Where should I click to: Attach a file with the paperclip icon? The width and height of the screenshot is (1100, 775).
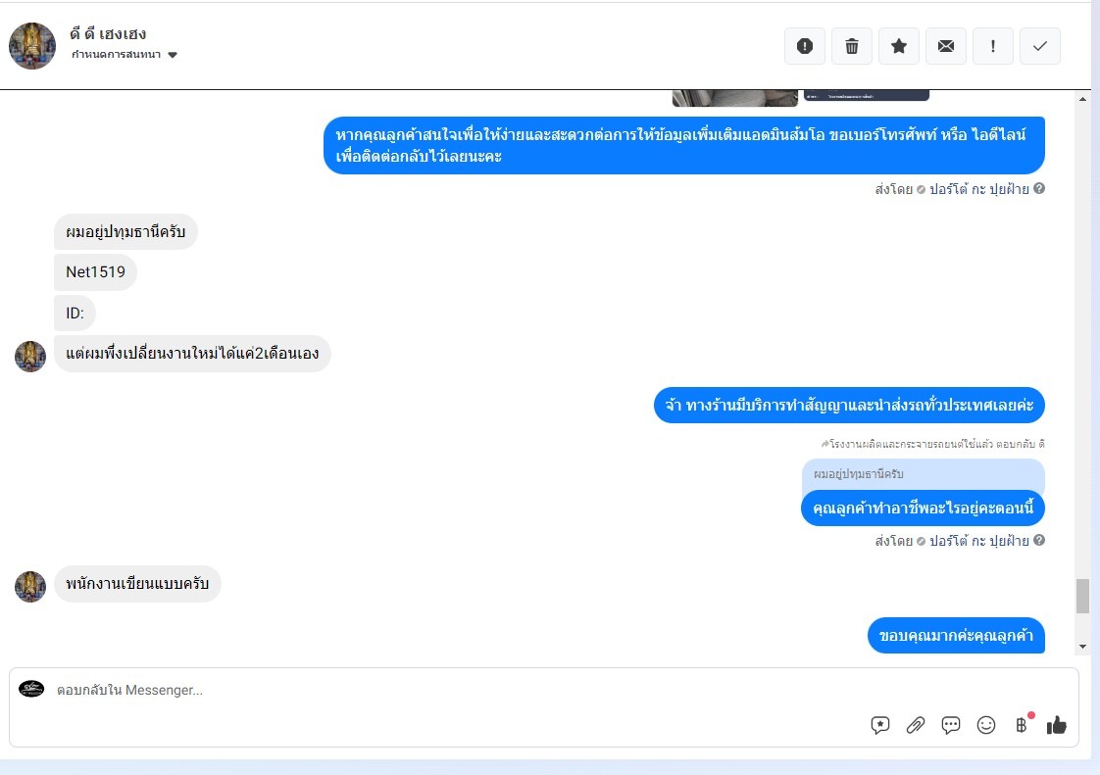click(x=916, y=725)
